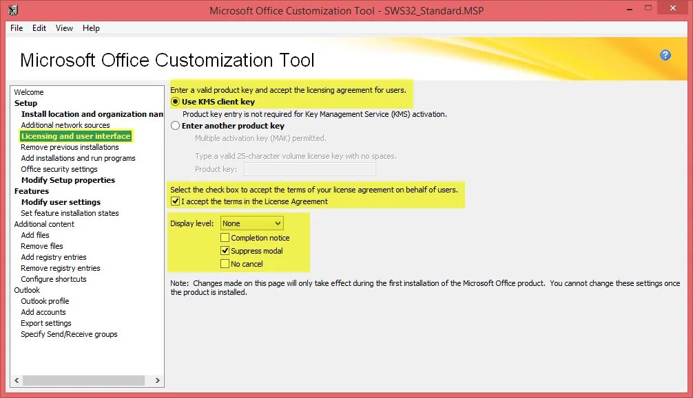Viewport: 693px width, 398px height.
Task: Enable the Completion notice checkbox
Action: click(225, 238)
